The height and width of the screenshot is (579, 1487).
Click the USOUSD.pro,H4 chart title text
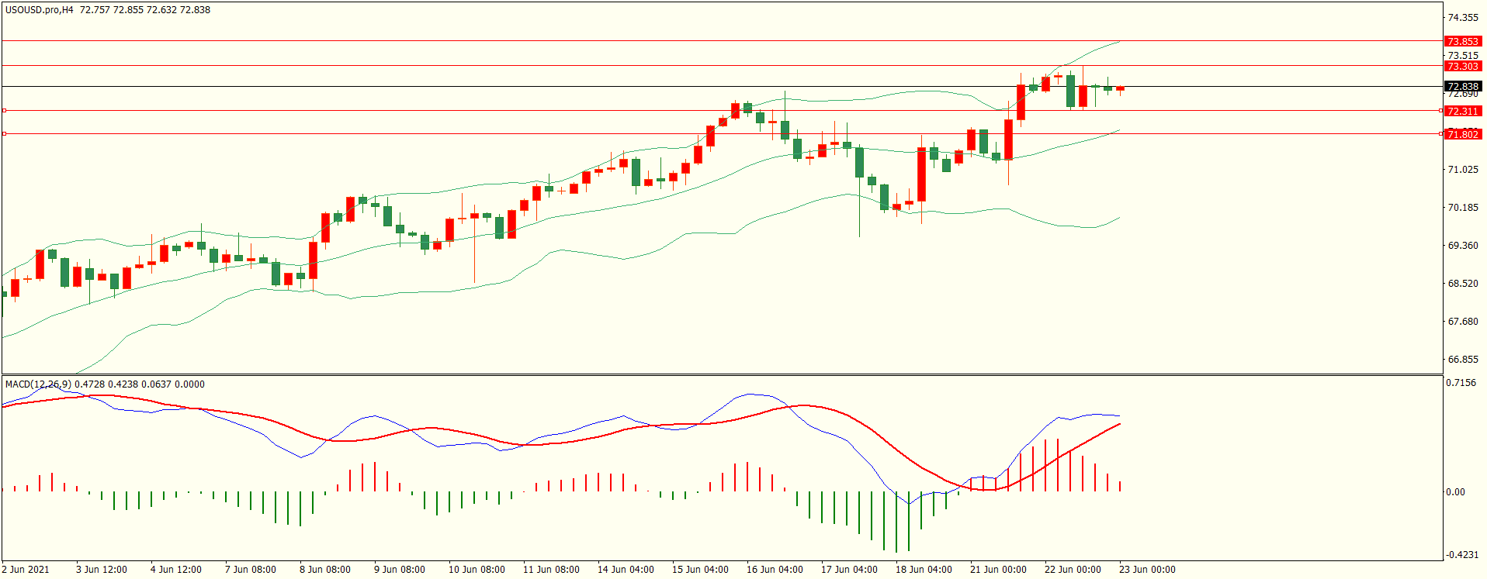pos(39,10)
